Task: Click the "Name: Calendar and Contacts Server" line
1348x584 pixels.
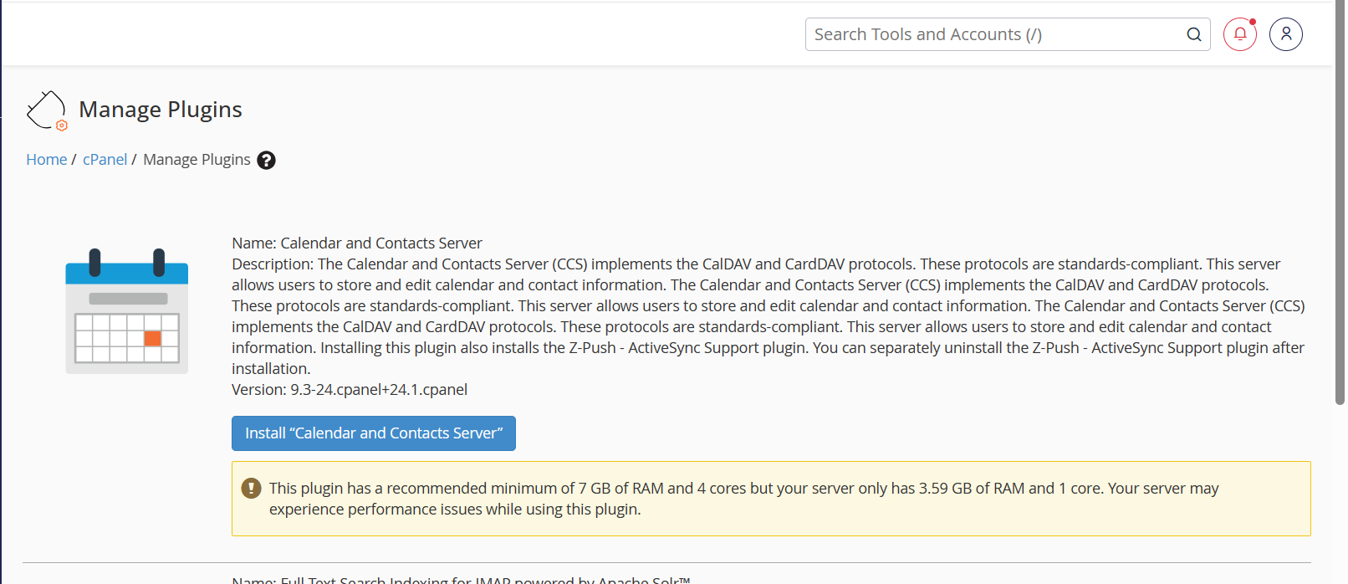Action: click(357, 243)
